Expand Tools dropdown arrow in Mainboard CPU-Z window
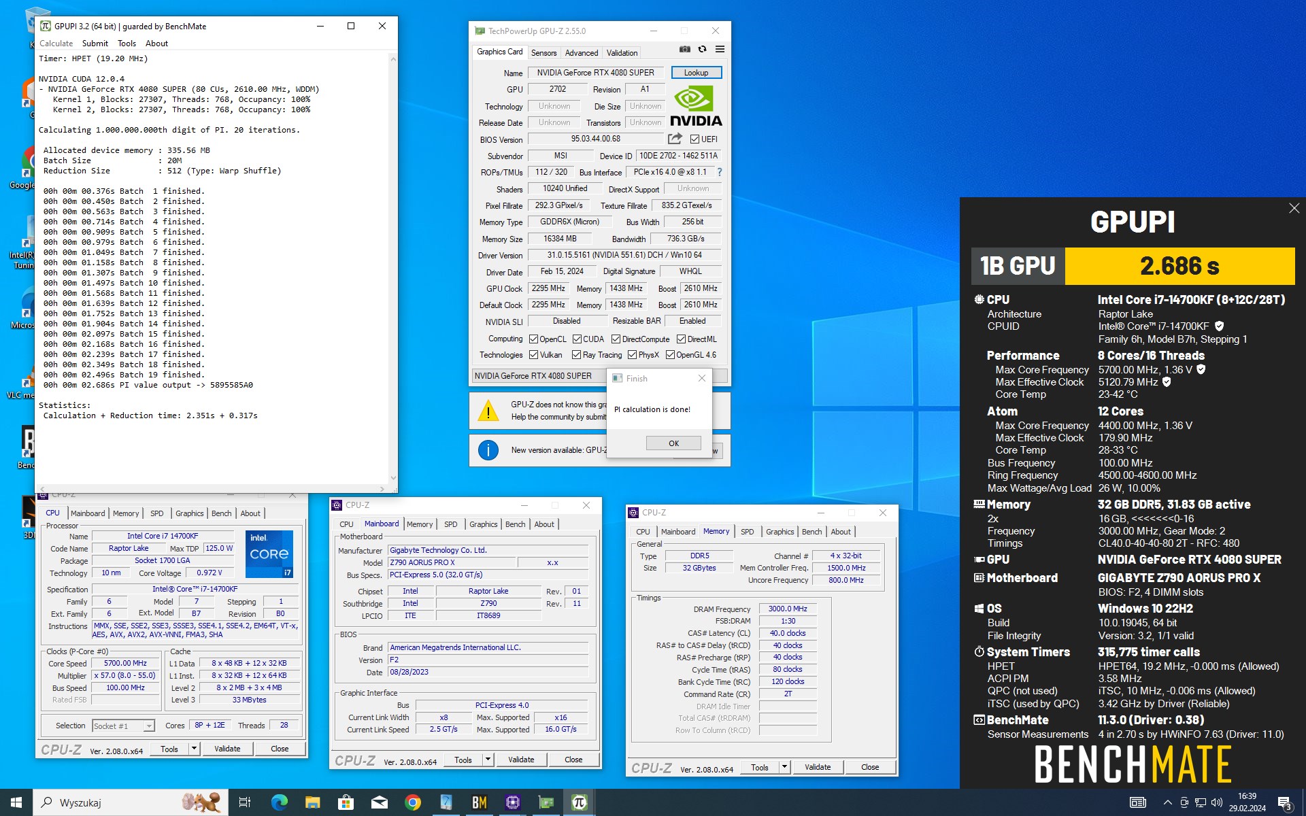The width and height of the screenshot is (1306, 816). pyautogui.click(x=488, y=760)
